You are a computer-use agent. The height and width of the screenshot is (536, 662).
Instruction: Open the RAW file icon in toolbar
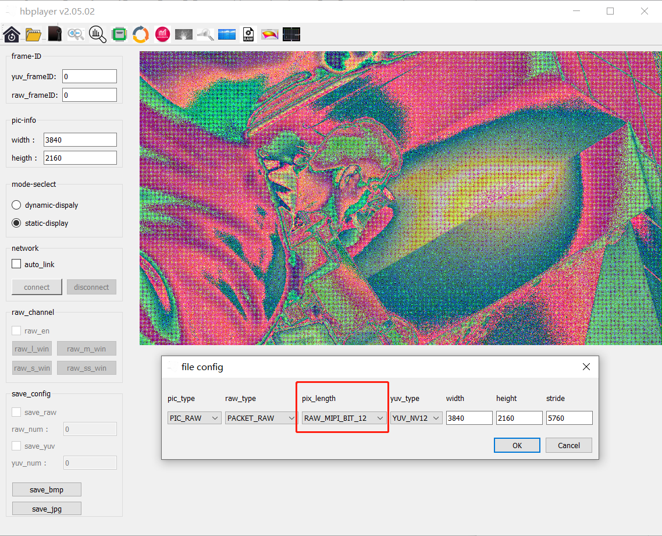click(x=248, y=34)
